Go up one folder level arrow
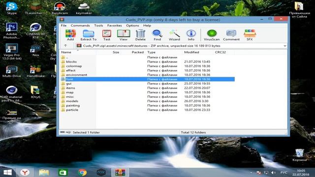 tap(65, 46)
